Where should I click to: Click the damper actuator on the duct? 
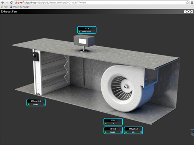36,57
